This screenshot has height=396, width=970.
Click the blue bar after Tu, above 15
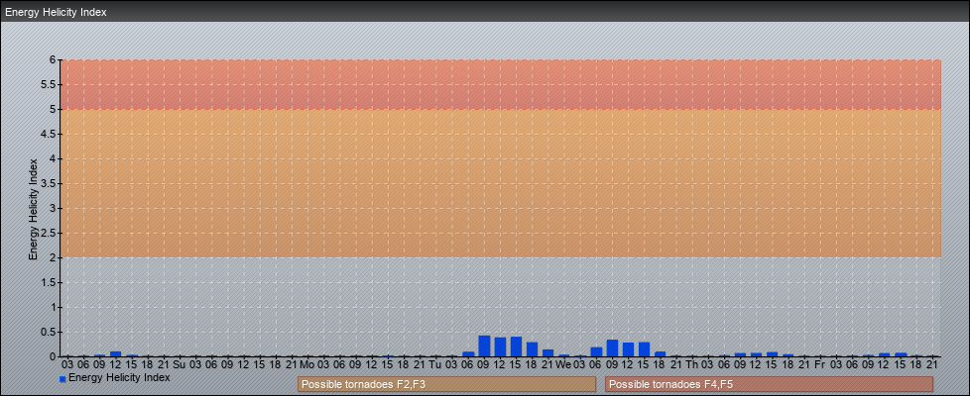(x=517, y=346)
